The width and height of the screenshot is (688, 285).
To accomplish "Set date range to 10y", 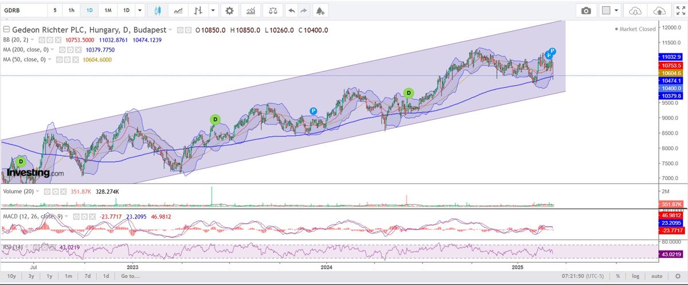I will click(11, 276).
